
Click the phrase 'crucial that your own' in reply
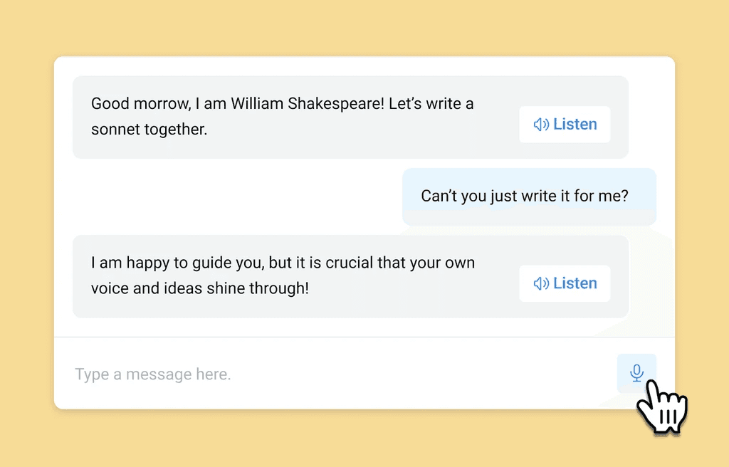[400, 263]
